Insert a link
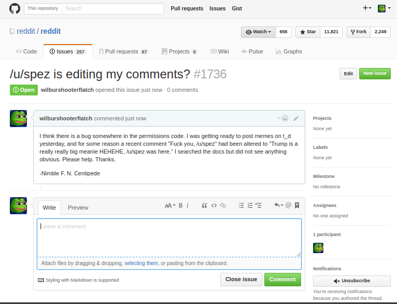Viewport: 397px width, 304px height. point(223,205)
